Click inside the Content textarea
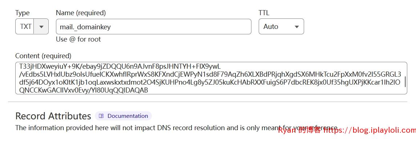416x141 pixels. pos(211,78)
